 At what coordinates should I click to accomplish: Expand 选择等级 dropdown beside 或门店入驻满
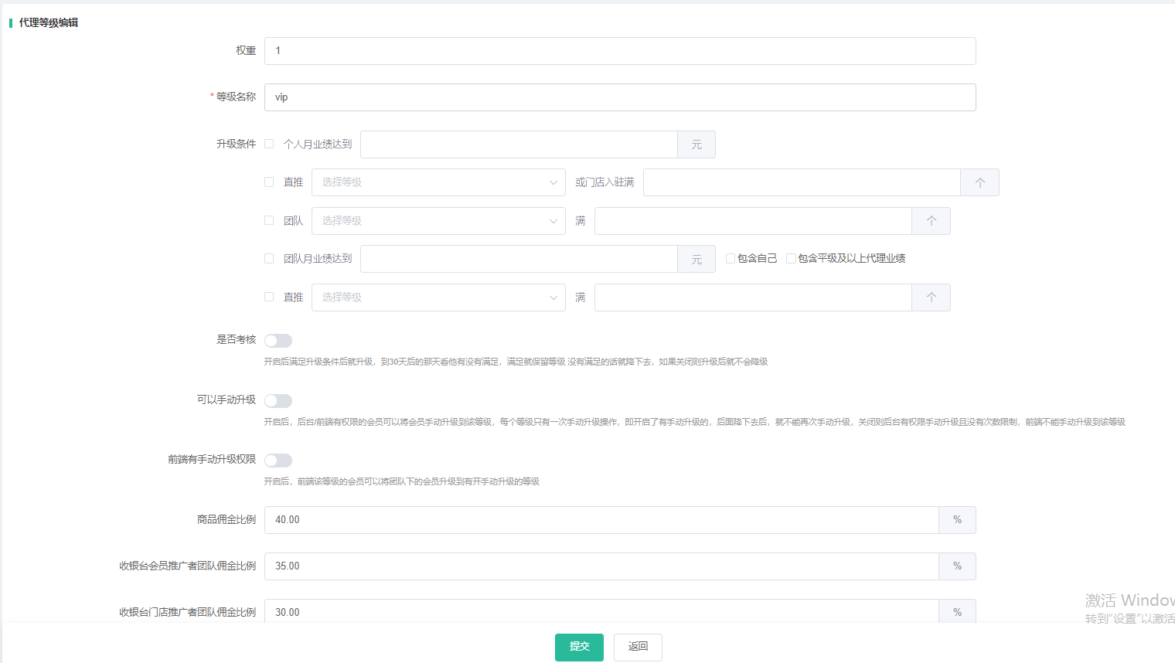[x=438, y=182]
